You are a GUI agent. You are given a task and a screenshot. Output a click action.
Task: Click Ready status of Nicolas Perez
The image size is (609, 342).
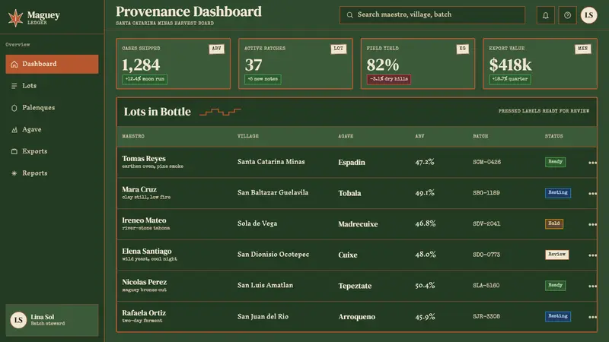[555, 286]
